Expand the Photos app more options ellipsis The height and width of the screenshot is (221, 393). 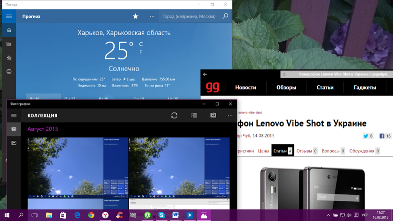click(230, 116)
